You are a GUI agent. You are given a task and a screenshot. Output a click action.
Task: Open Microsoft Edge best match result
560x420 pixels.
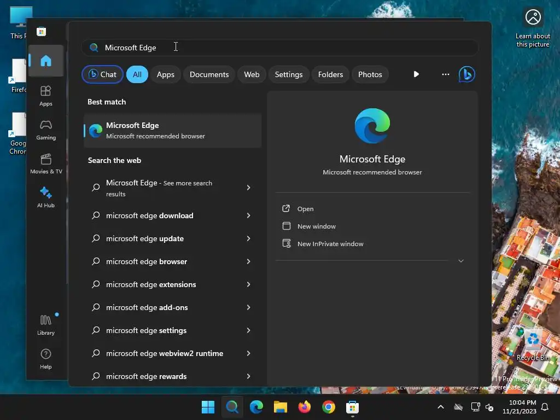point(172,131)
